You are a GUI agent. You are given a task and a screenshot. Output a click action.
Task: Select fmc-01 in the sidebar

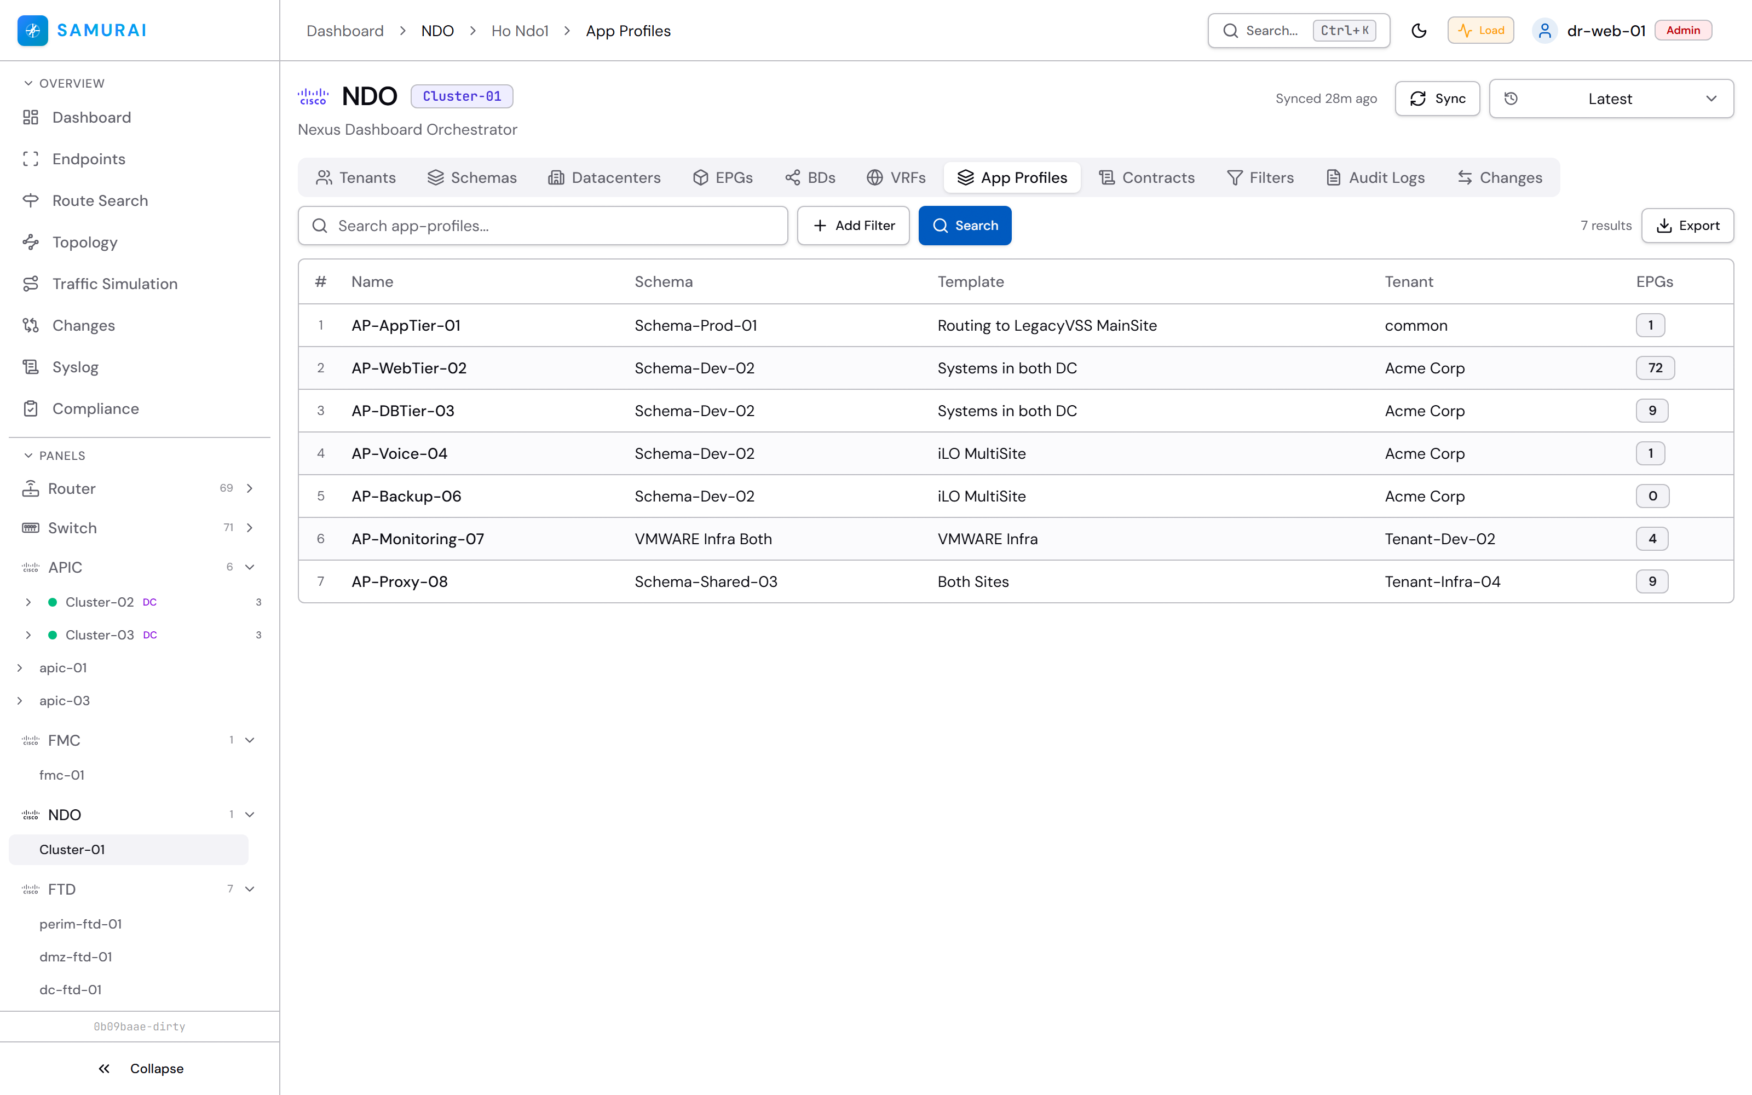click(x=62, y=775)
